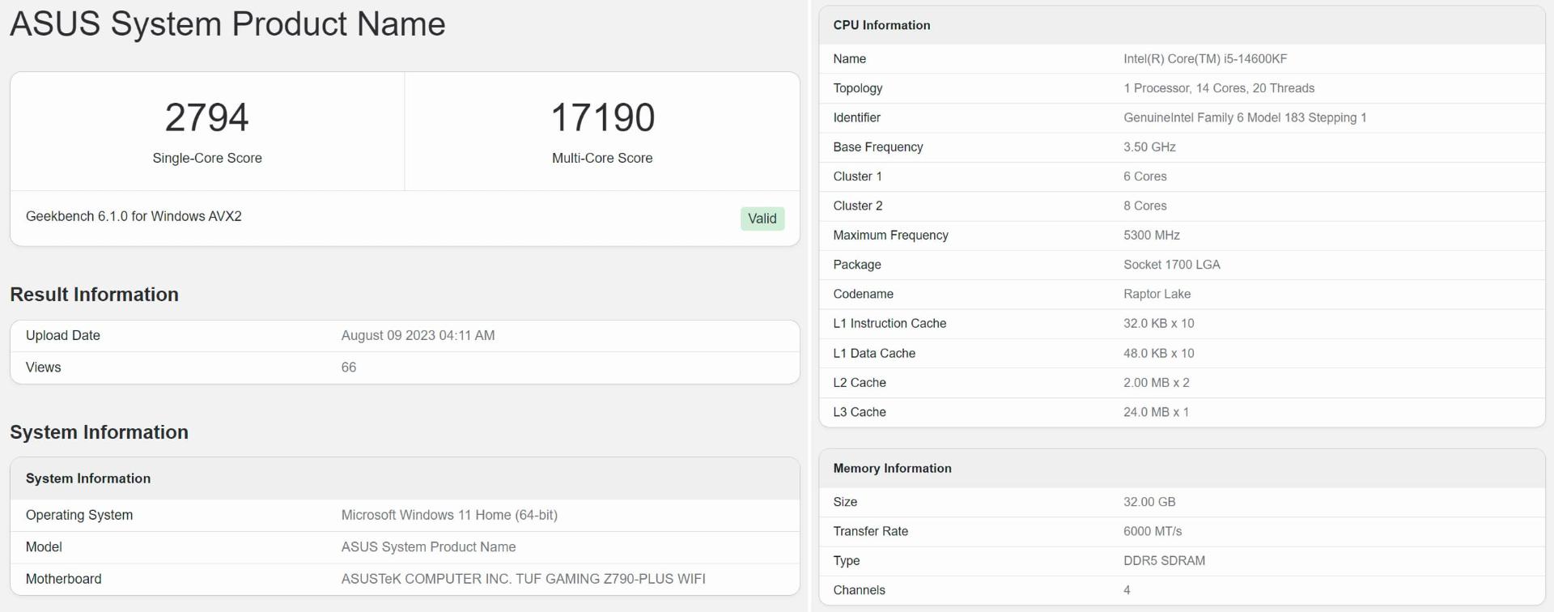This screenshot has height=612, width=1554.
Task: Click the 'L3 Cache' label
Action: pyautogui.click(x=860, y=412)
